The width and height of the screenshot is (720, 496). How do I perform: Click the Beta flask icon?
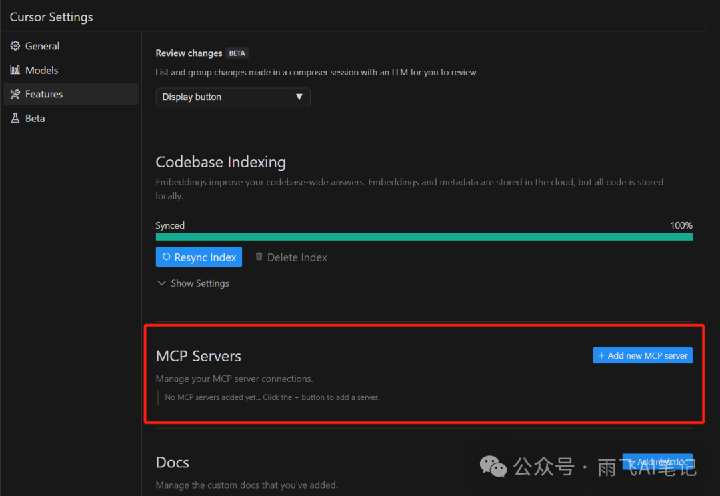point(15,118)
